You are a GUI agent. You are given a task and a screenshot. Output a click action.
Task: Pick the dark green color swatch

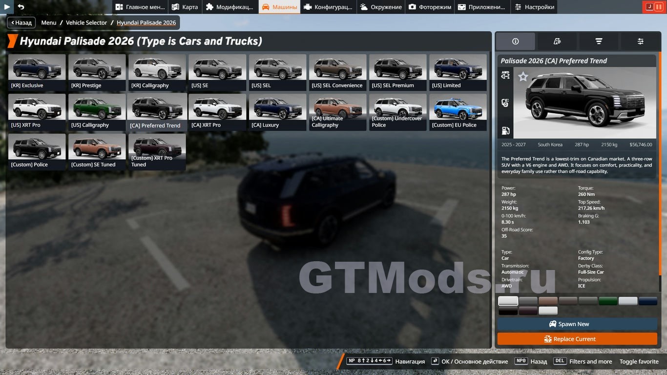[x=608, y=301]
